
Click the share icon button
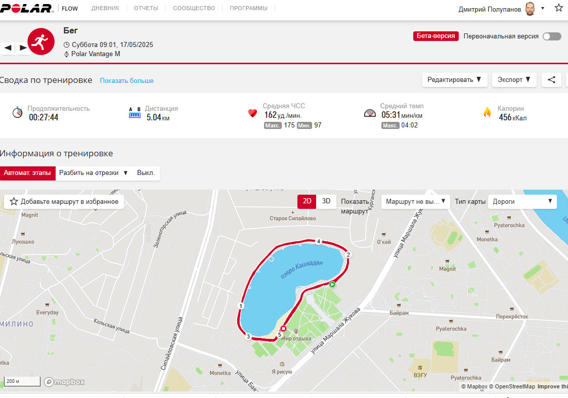coord(551,80)
